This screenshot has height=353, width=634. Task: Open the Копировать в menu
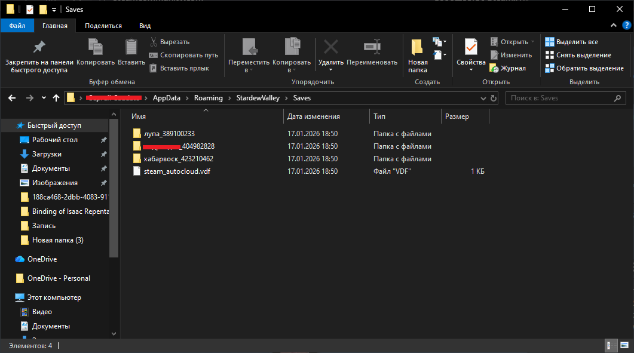click(x=292, y=56)
